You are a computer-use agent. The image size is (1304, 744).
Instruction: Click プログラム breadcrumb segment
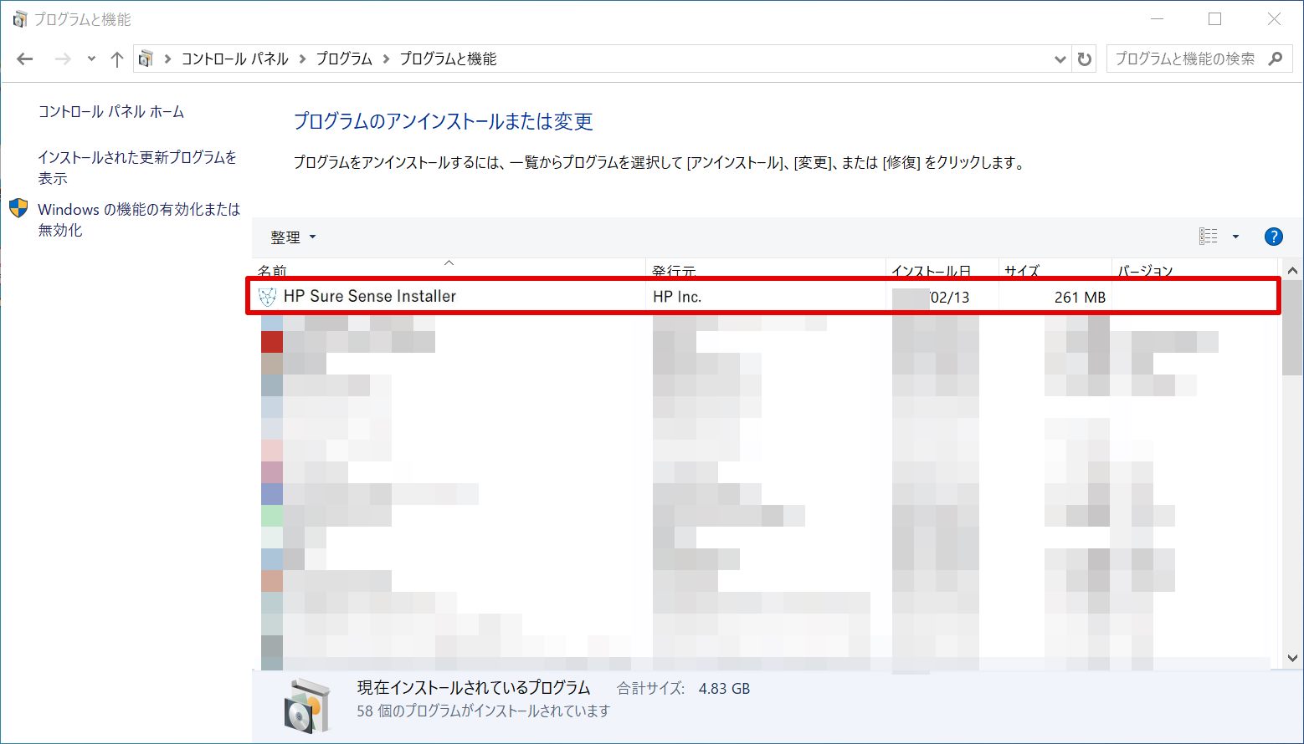tap(343, 59)
